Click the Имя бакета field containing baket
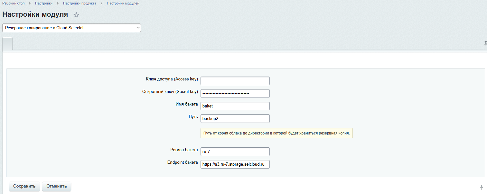487x194 pixels. (235, 106)
